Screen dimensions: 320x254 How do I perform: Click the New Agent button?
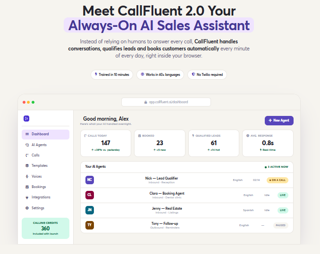(279, 121)
